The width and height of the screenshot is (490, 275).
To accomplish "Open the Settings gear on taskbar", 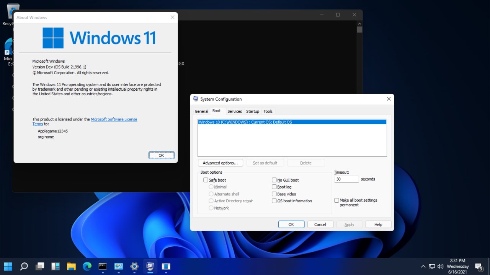I will 134,266.
